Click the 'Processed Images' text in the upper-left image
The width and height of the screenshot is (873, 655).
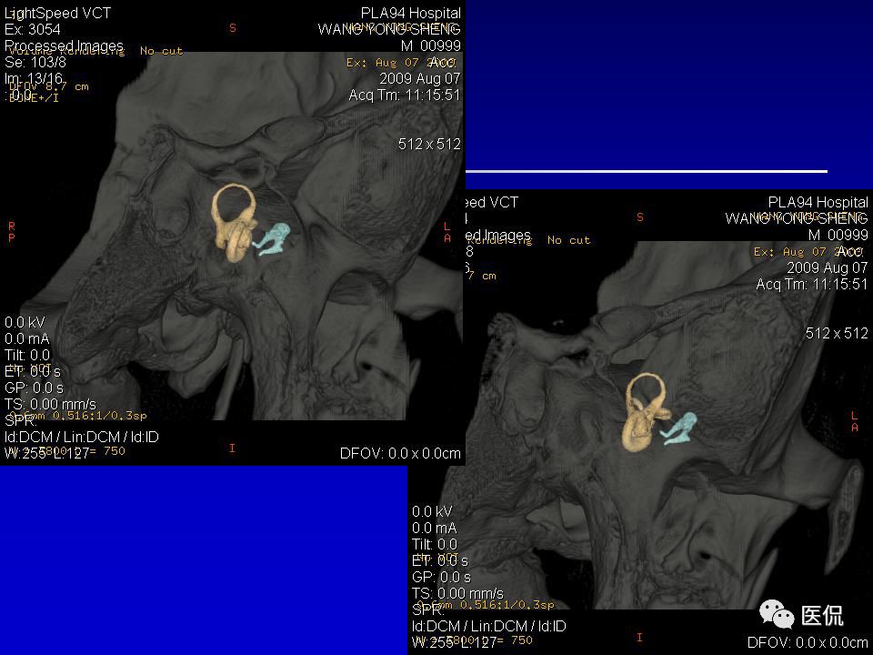coord(64,45)
